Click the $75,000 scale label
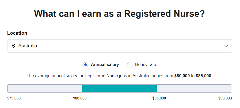The image size is (240, 108). point(14,98)
